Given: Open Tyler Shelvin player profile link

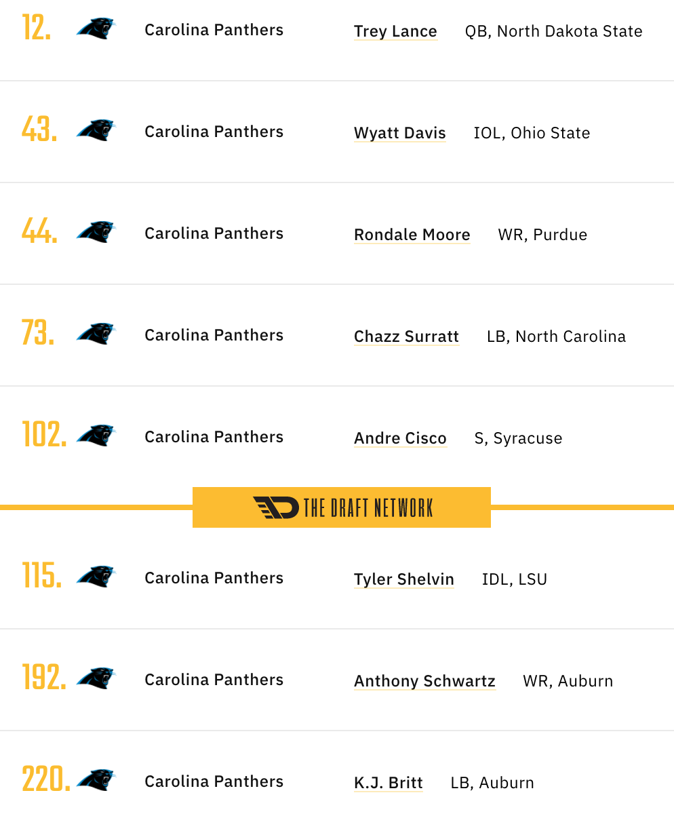Looking at the screenshot, I should pyautogui.click(x=404, y=579).
